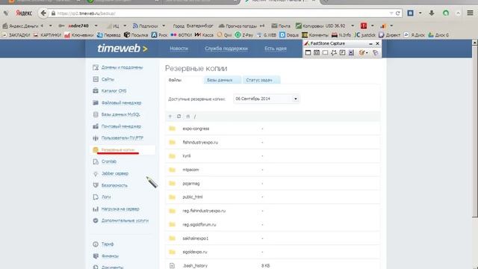This screenshot has width=478, height=269.
Task: Click the Безопасность shield icon
Action: 96,185
